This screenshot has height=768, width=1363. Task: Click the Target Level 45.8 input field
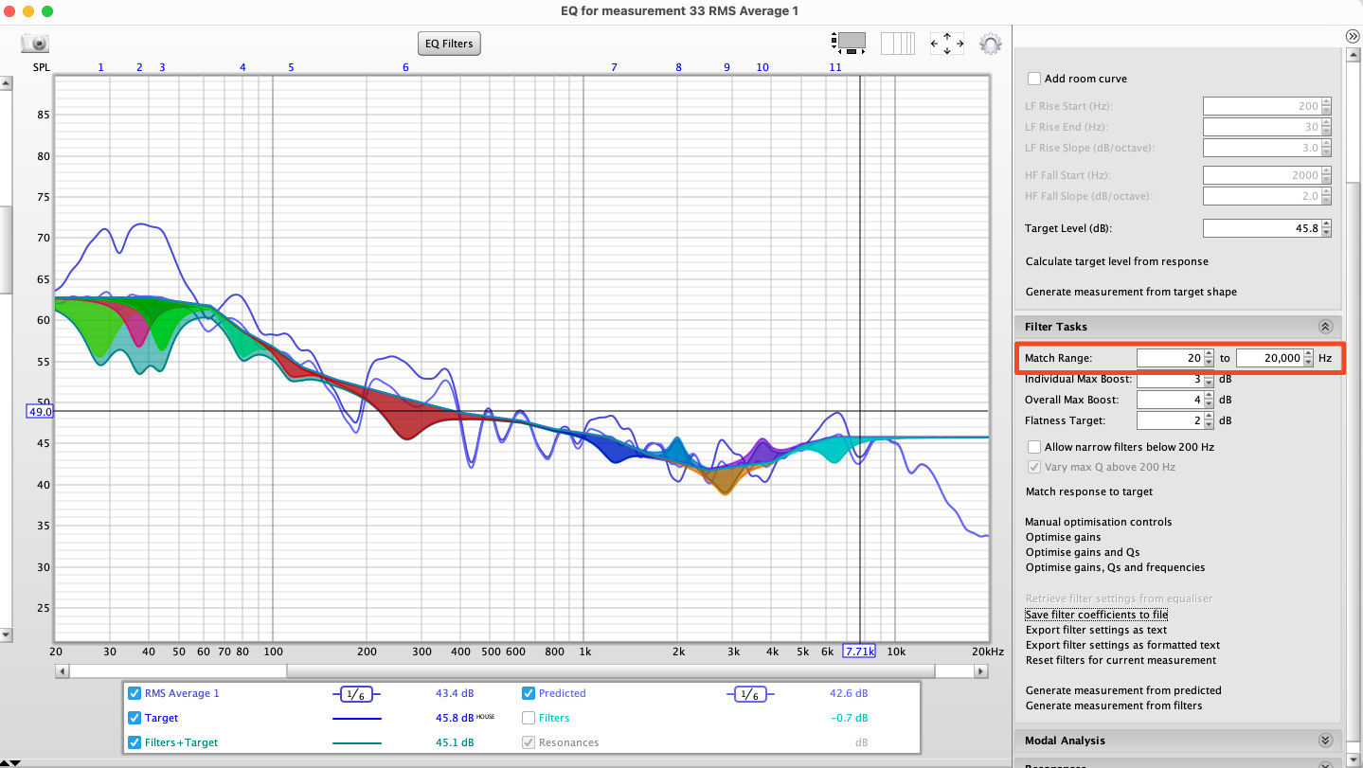[x=1261, y=229]
